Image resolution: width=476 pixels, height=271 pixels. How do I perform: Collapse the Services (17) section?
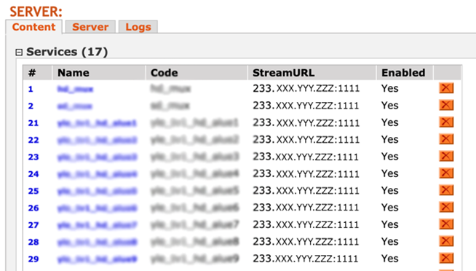click(x=19, y=52)
